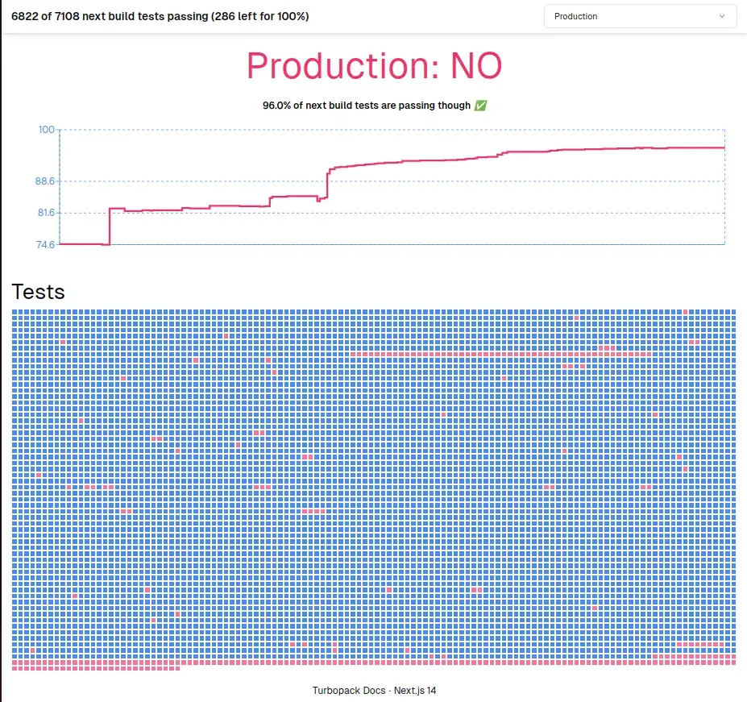
Task: Click the chevron arrow in Production selector
Action: 721,16
